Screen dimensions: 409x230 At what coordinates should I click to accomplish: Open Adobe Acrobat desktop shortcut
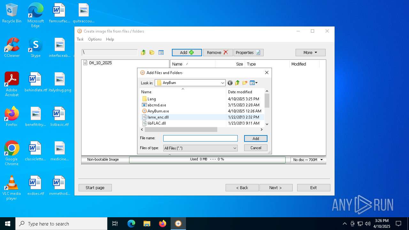12,84
